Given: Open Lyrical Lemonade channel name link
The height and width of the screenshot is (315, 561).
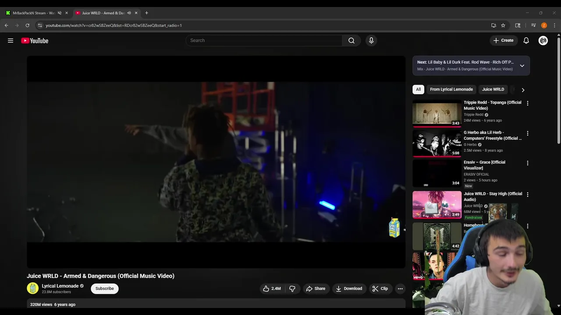Looking at the screenshot, I should [60, 286].
